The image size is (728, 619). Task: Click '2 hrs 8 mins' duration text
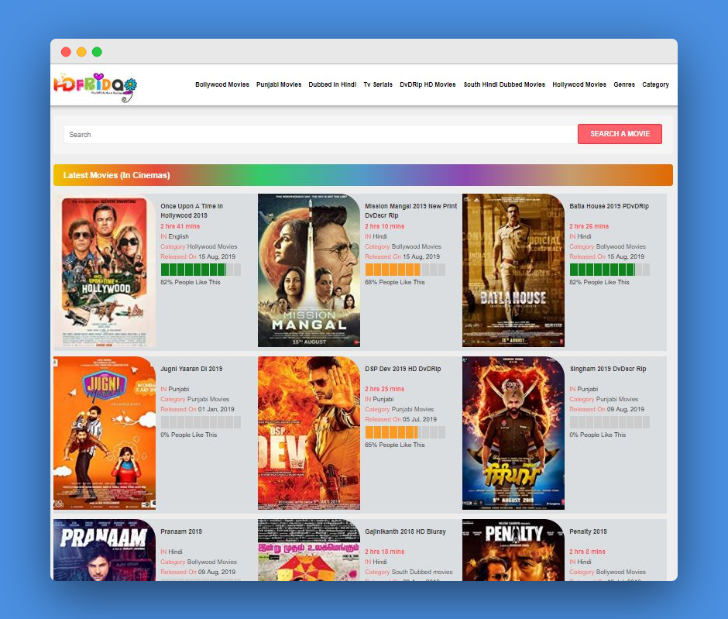(x=587, y=552)
